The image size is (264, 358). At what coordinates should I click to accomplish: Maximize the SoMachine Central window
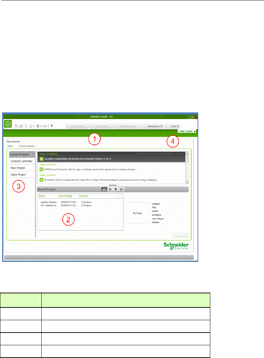point(192,117)
